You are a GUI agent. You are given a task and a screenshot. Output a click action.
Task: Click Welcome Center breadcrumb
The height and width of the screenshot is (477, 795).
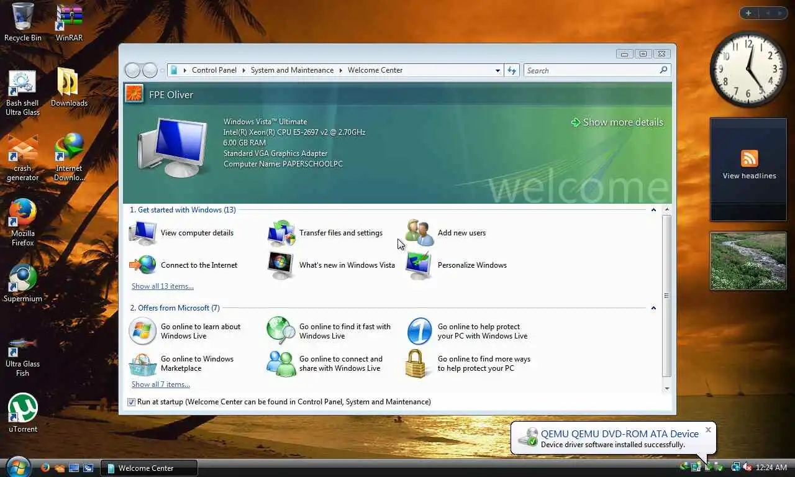pyautogui.click(x=375, y=70)
